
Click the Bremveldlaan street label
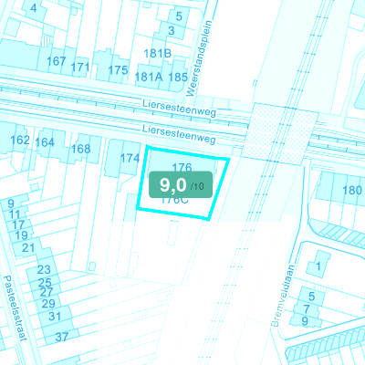[283, 296]
